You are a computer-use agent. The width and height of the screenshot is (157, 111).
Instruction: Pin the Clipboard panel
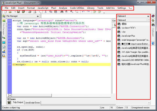[148, 16]
